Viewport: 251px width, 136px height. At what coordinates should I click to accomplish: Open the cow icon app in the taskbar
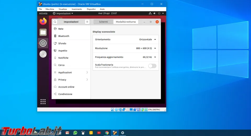pyautogui.click(x=83, y=133)
